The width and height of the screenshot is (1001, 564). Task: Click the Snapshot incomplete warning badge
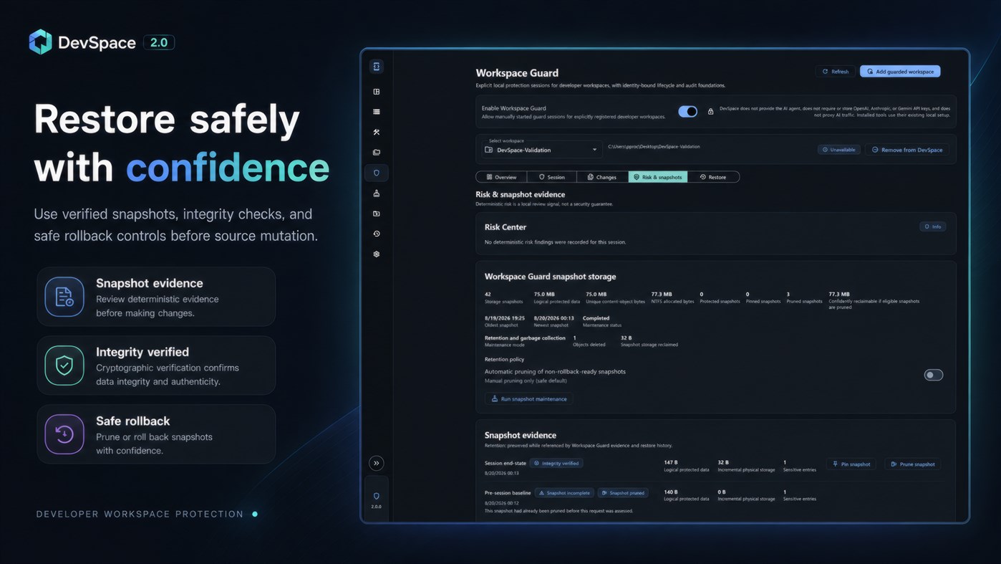coord(564,493)
